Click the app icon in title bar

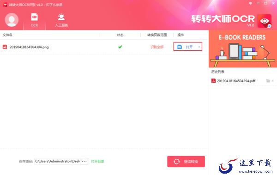pyautogui.click(x=5, y=5)
